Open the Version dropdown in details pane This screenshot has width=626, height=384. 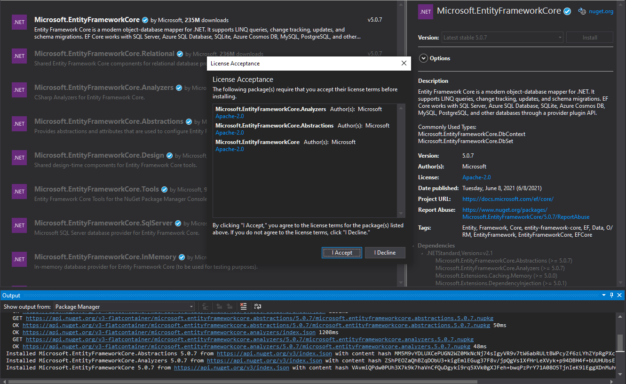[502, 38]
